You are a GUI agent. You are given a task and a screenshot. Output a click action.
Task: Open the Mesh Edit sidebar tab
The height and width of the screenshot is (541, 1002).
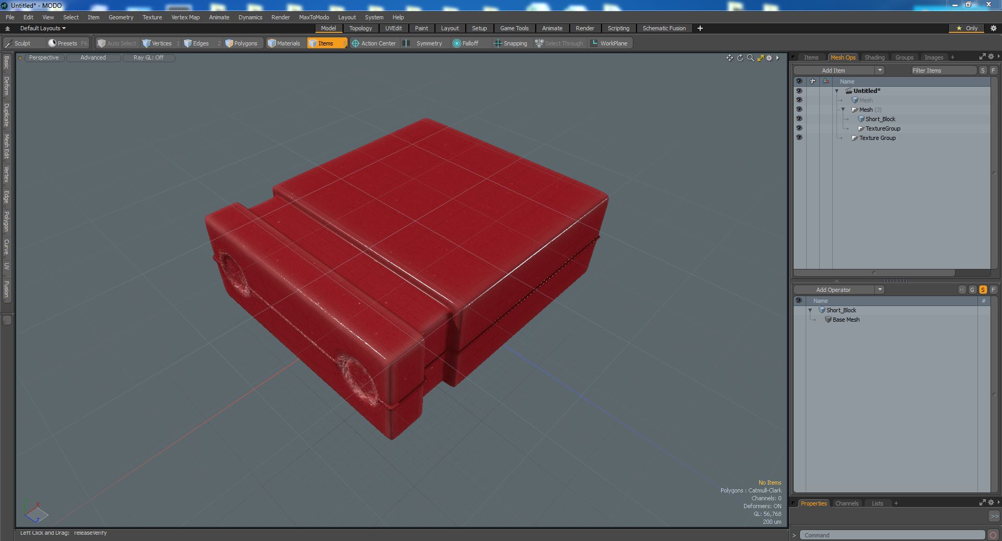coord(6,146)
